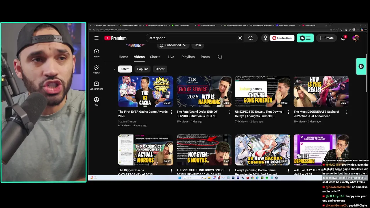Click the YouTube Premium logo
Screen dimensions: 370x208
pos(115,38)
